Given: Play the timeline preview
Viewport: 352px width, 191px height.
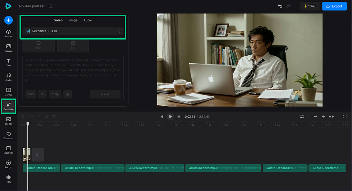Looking at the screenshot, I should coord(170,117).
